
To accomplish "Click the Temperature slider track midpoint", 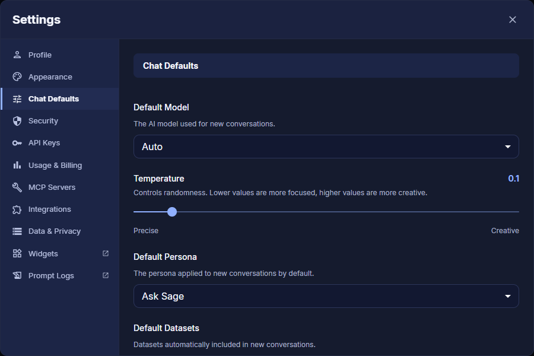I will coord(326,212).
